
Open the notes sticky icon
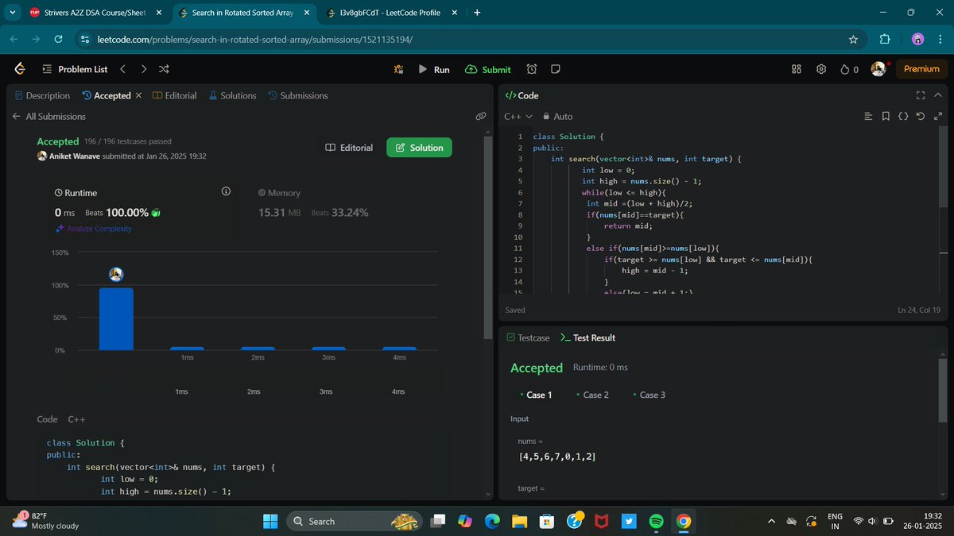point(556,69)
